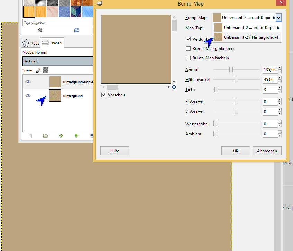Create a new layer via page icon
Viewport: 293px width, 251px height.
(x=30, y=136)
